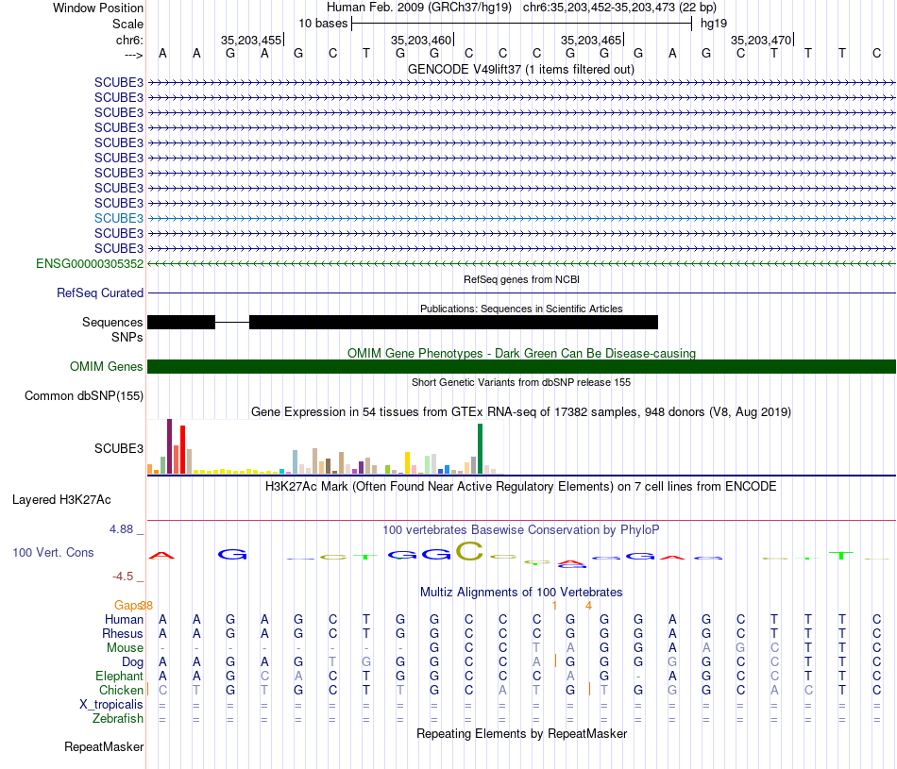Open the H3K27Ac Mark ENCODE track title
897x769 pixels.
pos(521,487)
